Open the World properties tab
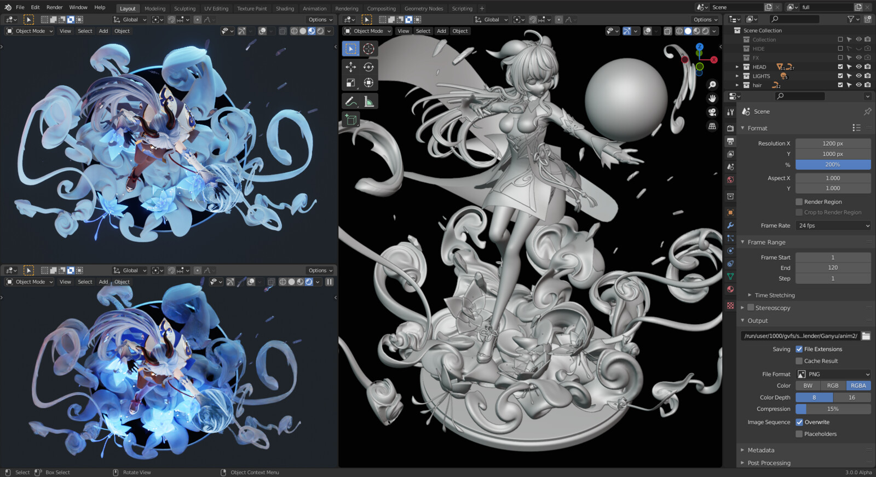 pos(730,180)
